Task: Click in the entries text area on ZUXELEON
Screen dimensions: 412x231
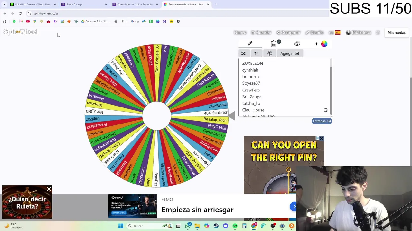Action: click(252, 63)
